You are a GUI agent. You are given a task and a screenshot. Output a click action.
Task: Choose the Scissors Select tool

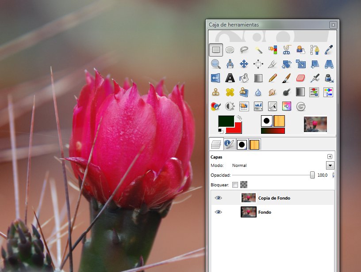[x=286, y=50]
